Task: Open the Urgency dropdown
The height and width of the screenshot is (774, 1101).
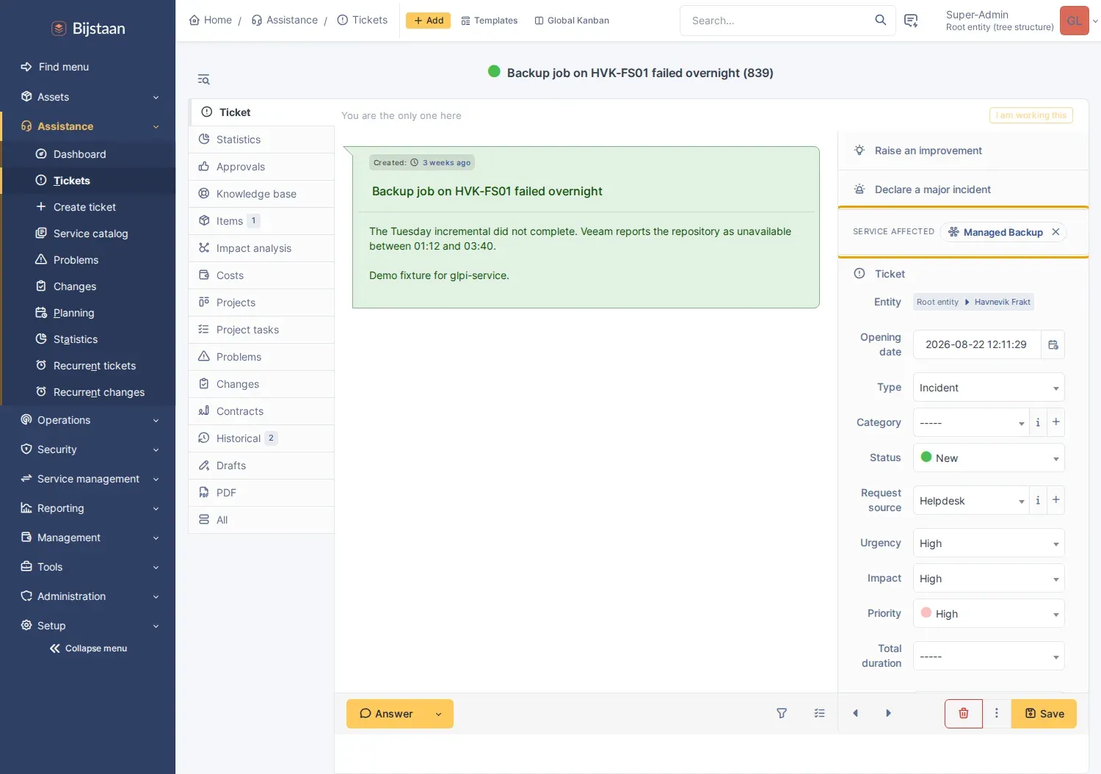Action: tap(989, 543)
